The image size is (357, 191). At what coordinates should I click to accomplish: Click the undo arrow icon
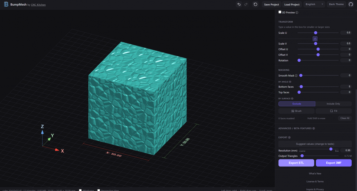tap(239, 4)
